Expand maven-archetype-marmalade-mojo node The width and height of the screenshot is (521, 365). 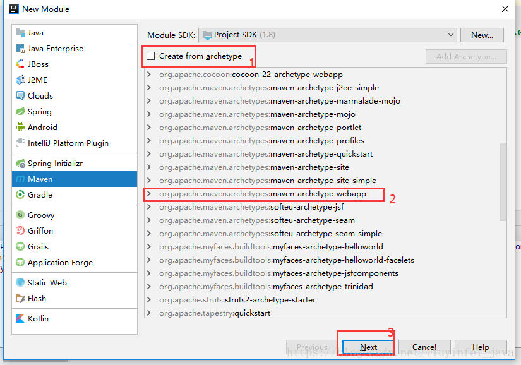pos(149,101)
